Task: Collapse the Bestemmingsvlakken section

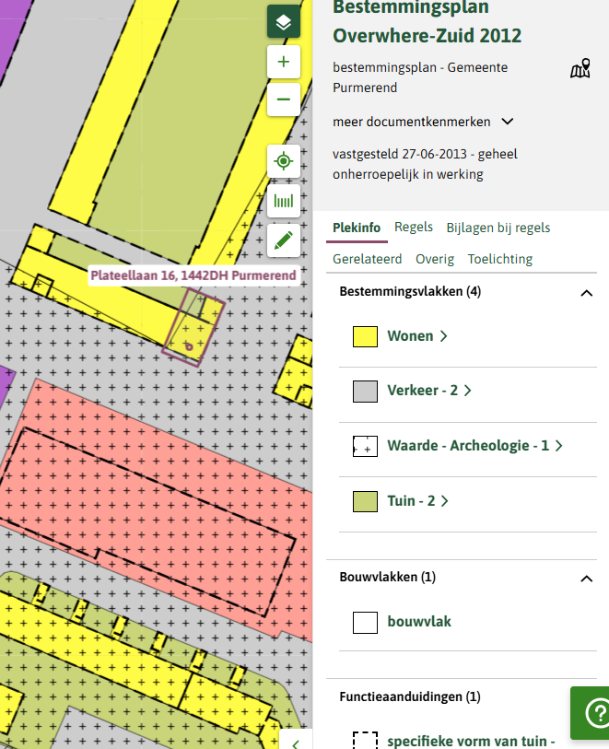Action: click(587, 293)
